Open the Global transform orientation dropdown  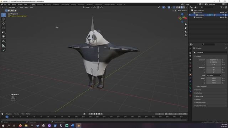tap(87, 7)
